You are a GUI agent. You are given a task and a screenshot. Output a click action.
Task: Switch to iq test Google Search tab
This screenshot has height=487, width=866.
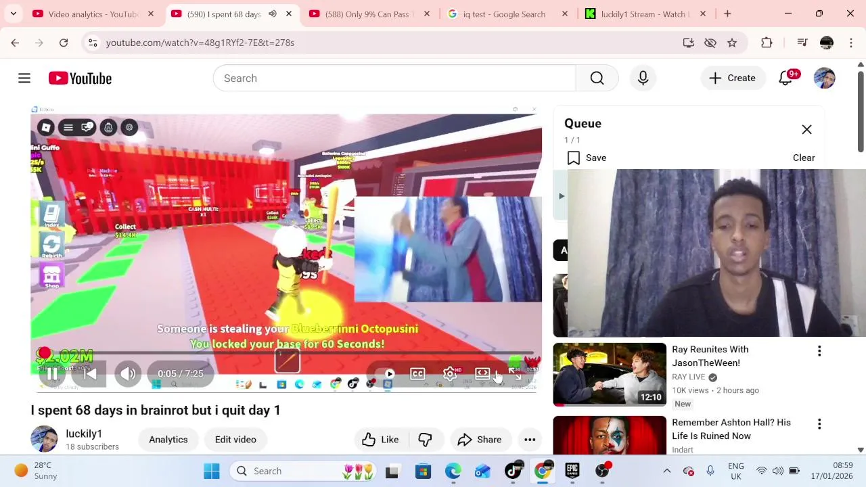pyautogui.click(x=504, y=14)
